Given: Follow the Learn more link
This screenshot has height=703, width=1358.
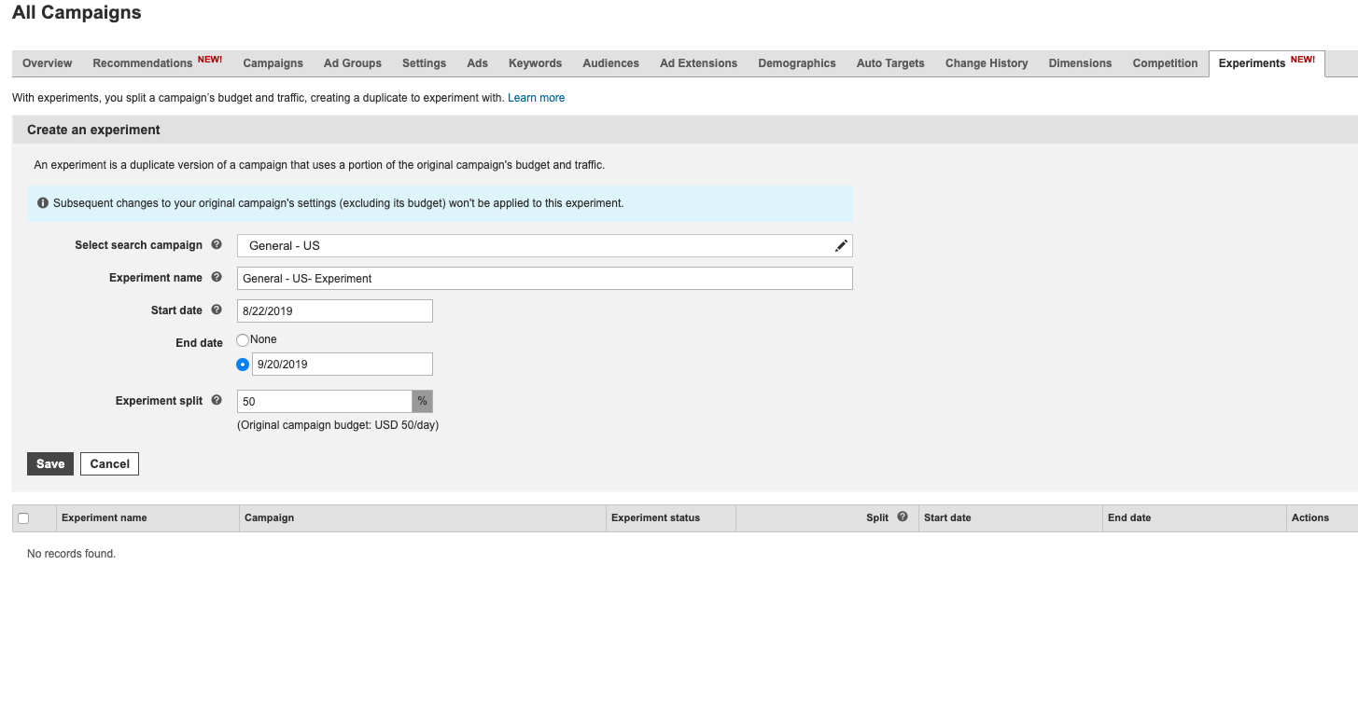Looking at the screenshot, I should click(x=536, y=98).
